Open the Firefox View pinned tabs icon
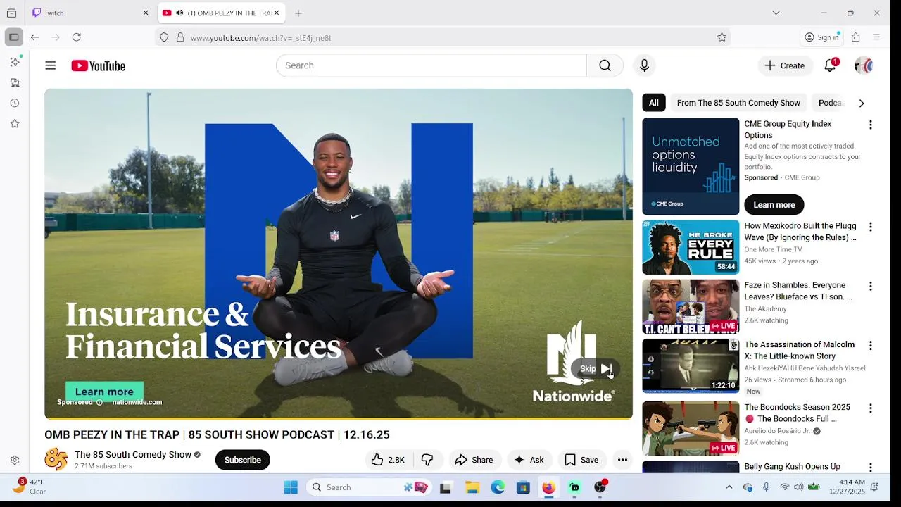The width and height of the screenshot is (901, 507). click(11, 13)
